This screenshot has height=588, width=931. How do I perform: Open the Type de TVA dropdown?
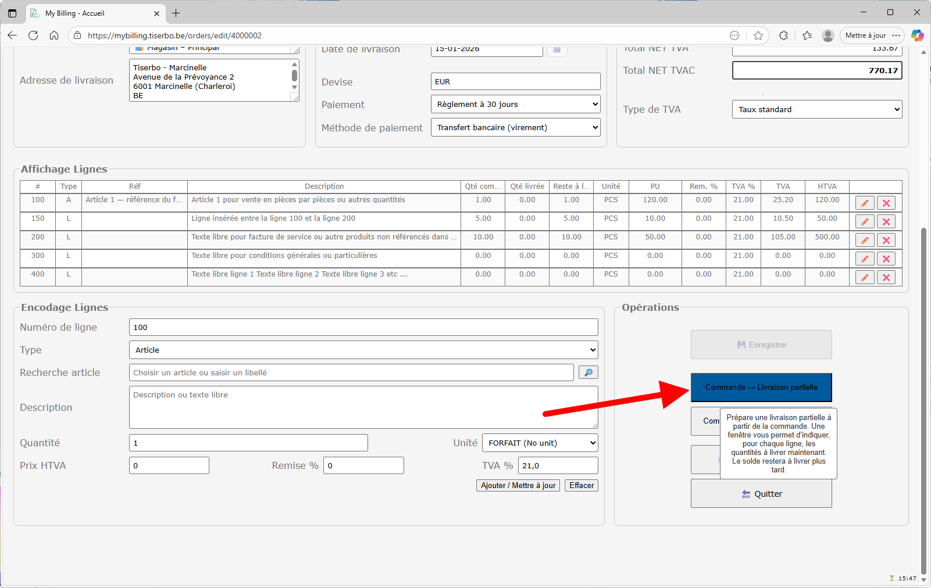pyautogui.click(x=816, y=109)
